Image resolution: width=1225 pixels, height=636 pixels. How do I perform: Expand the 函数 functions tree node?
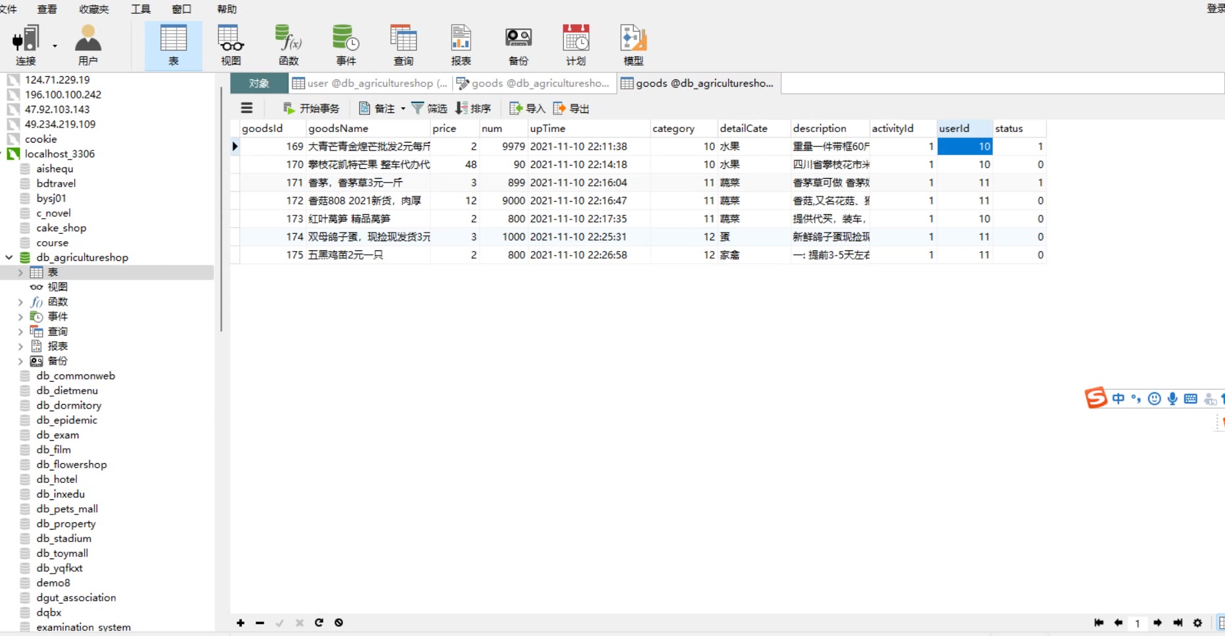click(20, 302)
